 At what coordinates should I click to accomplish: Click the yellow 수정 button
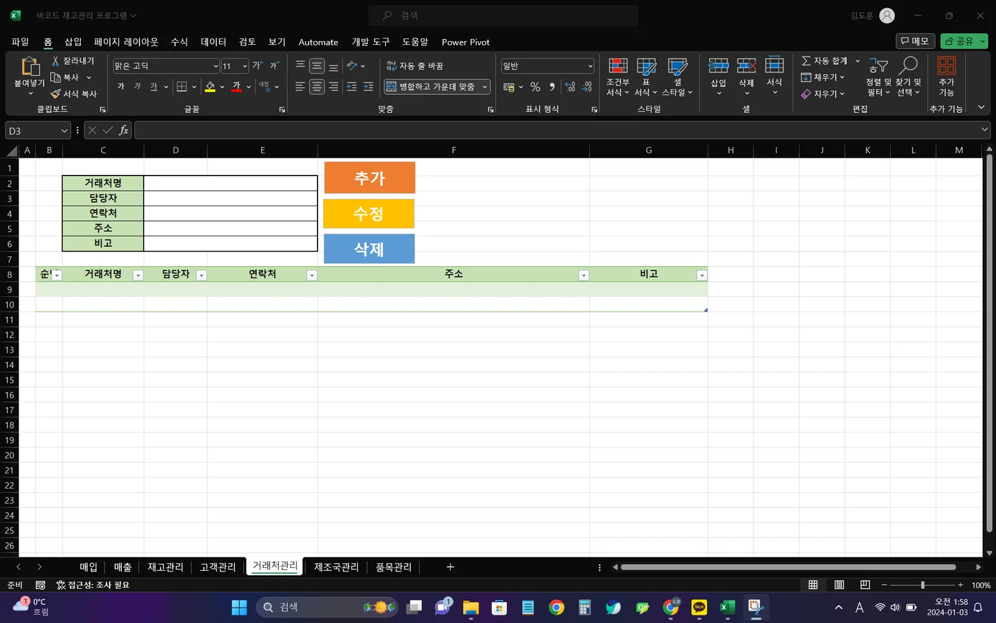(x=369, y=213)
